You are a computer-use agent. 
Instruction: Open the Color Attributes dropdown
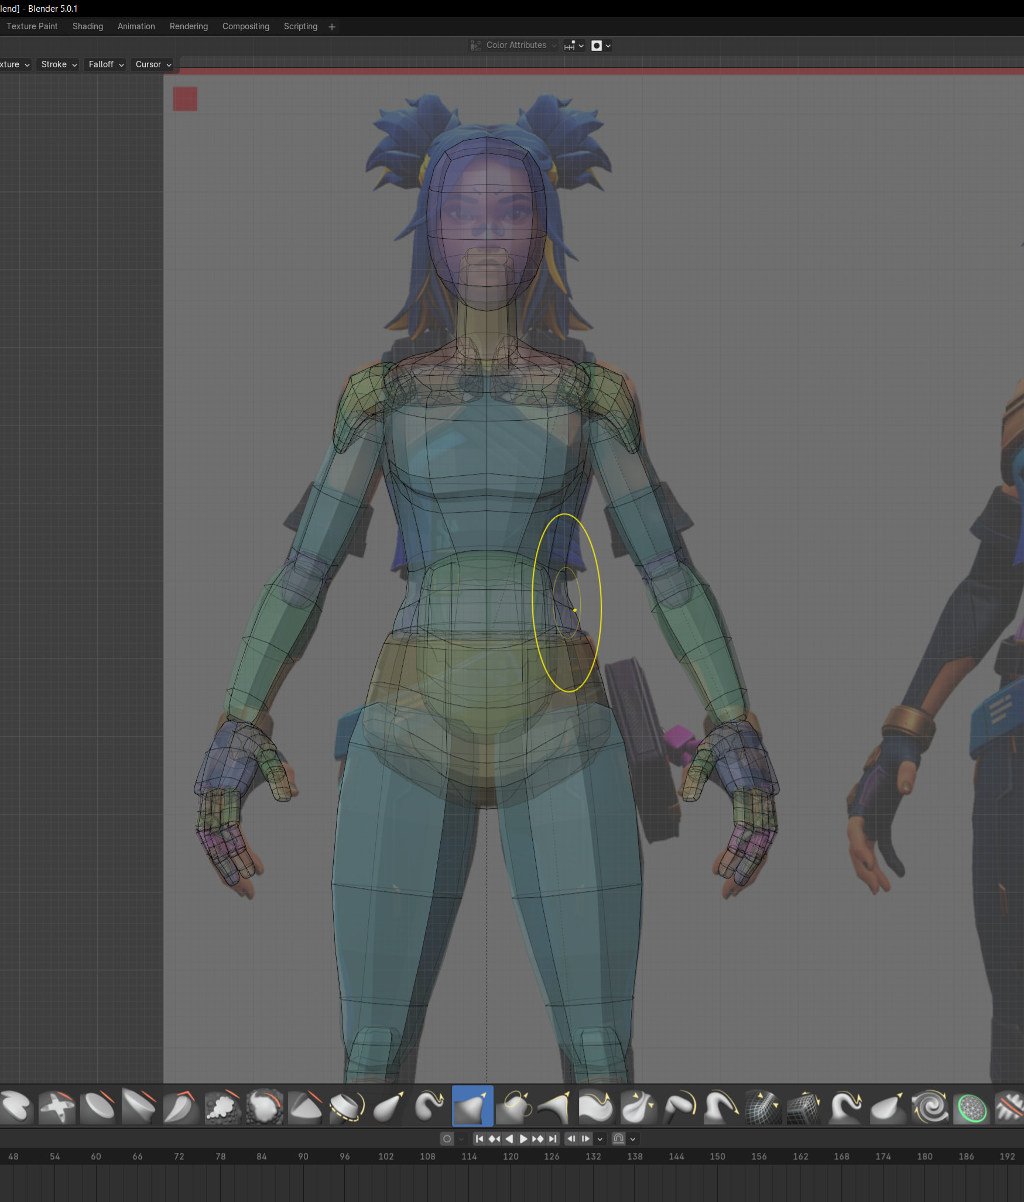click(x=515, y=45)
